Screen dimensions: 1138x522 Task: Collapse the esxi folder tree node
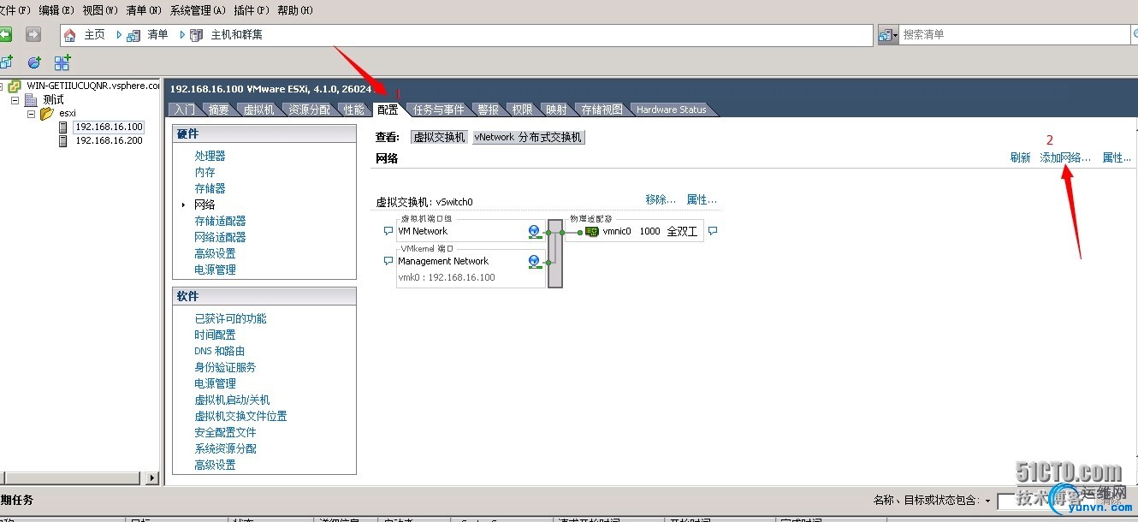point(31,113)
